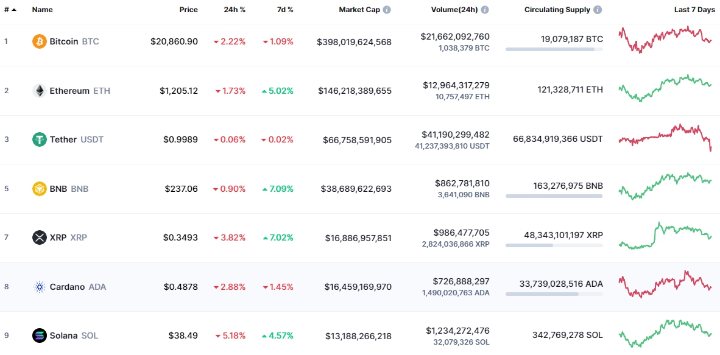Click Solana price $38.49
720x355 pixels.
(x=183, y=336)
